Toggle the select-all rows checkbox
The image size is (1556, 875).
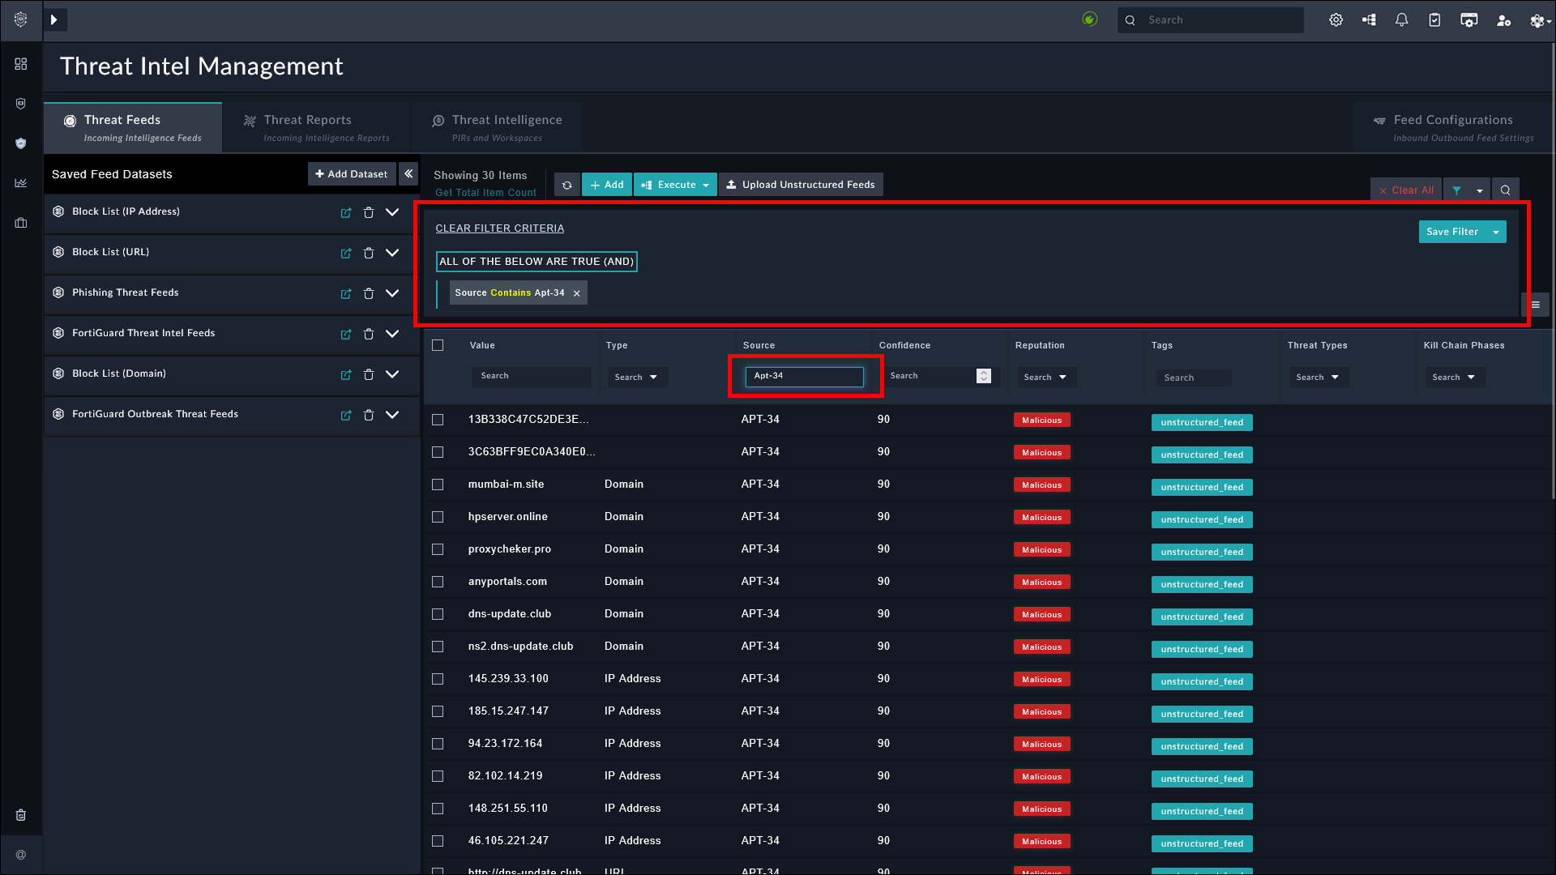tap(438, 345)
